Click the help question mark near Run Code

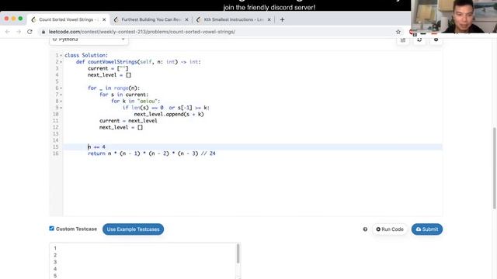[x=365, y=229]
